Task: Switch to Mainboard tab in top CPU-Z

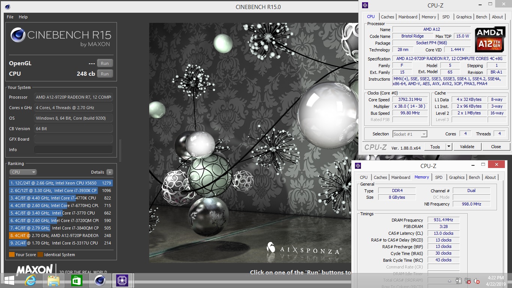Action: (408, 17)
